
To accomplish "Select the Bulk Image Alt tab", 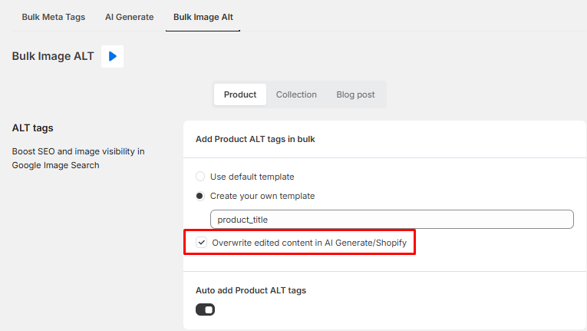I will point(203,16).
